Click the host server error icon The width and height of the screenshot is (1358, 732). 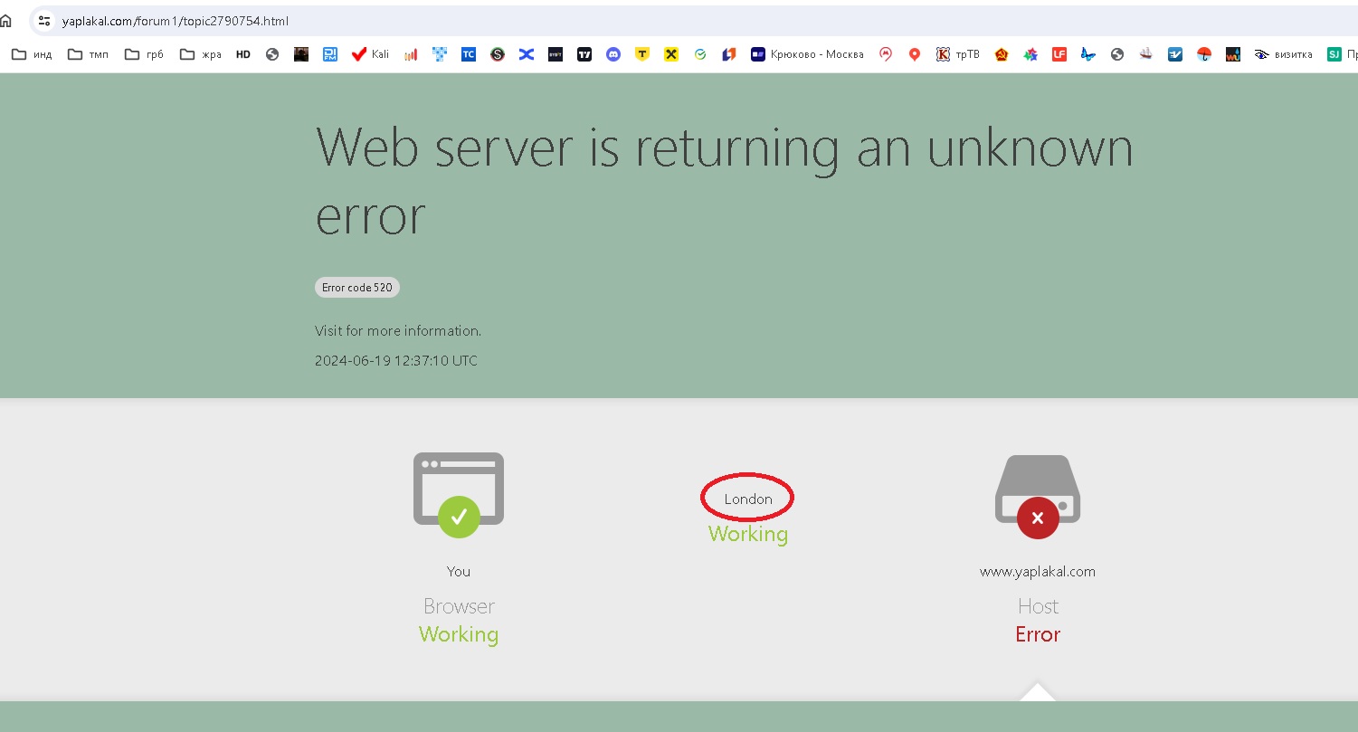[x=1038, y=496]
